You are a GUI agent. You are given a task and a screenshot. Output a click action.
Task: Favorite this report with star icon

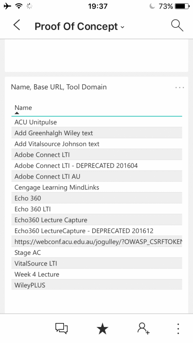click(x=102, y=329)
